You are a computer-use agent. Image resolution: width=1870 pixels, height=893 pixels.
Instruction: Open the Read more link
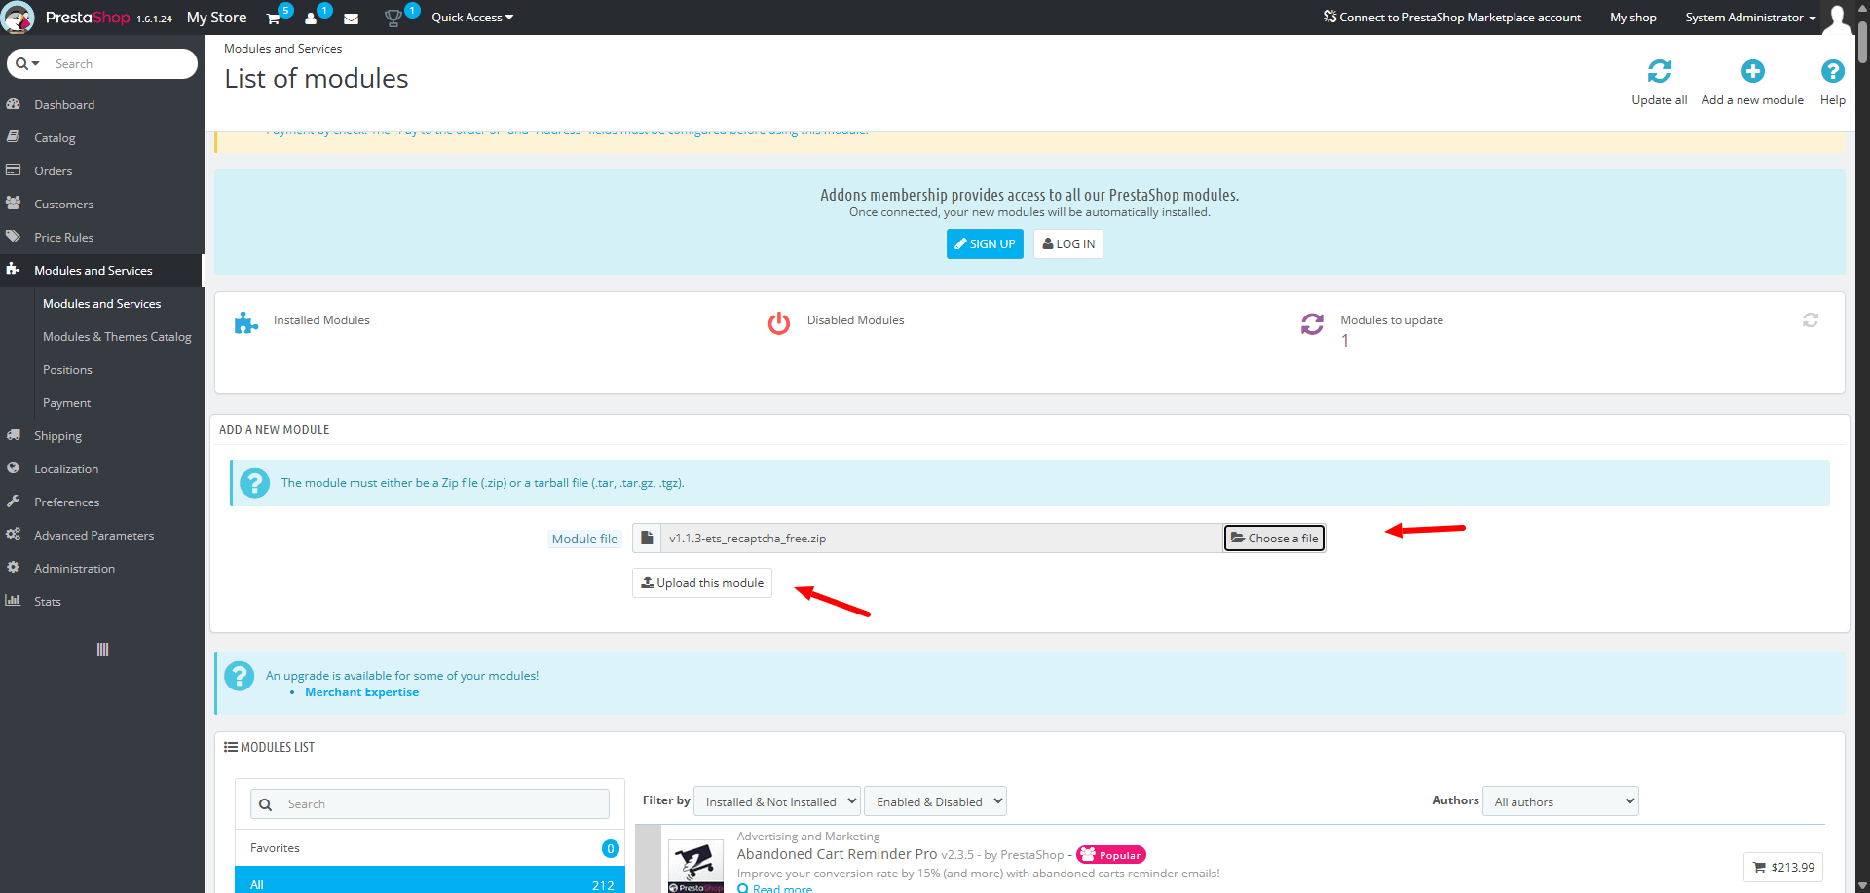[782, 888]
